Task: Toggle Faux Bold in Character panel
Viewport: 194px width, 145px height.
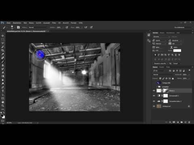Action: tap(155, 55)
